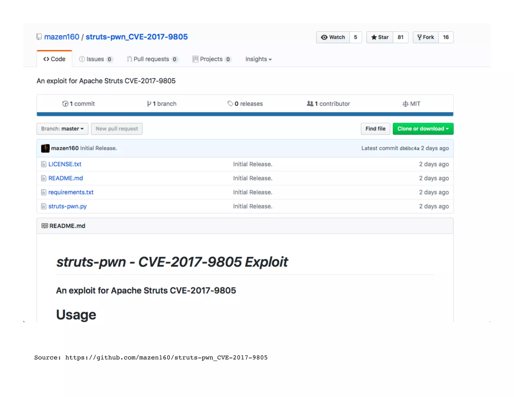Click the mazen160 avatar thumbnail
This screenshot has height=397, width=514.
click(x=45, y=148)
